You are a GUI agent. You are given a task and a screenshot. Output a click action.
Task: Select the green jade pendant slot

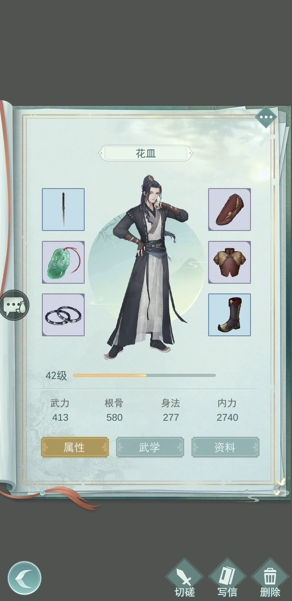click(x=63, y=262)
